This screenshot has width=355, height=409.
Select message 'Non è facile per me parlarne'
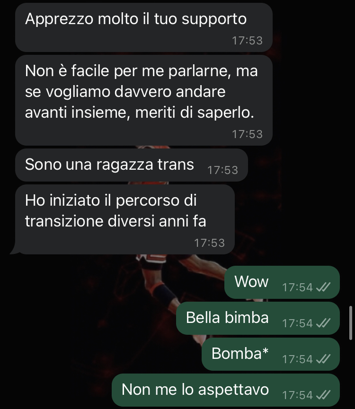[144, 100]
